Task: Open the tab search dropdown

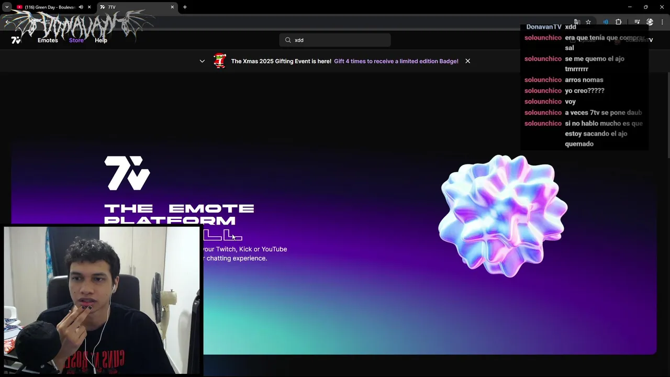Action: [6, 7]
